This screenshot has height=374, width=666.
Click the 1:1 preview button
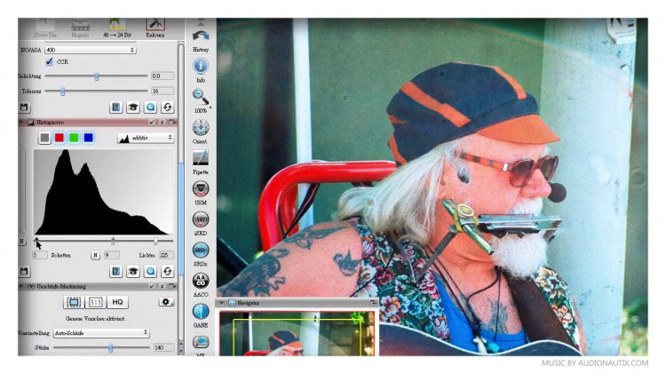96,302
